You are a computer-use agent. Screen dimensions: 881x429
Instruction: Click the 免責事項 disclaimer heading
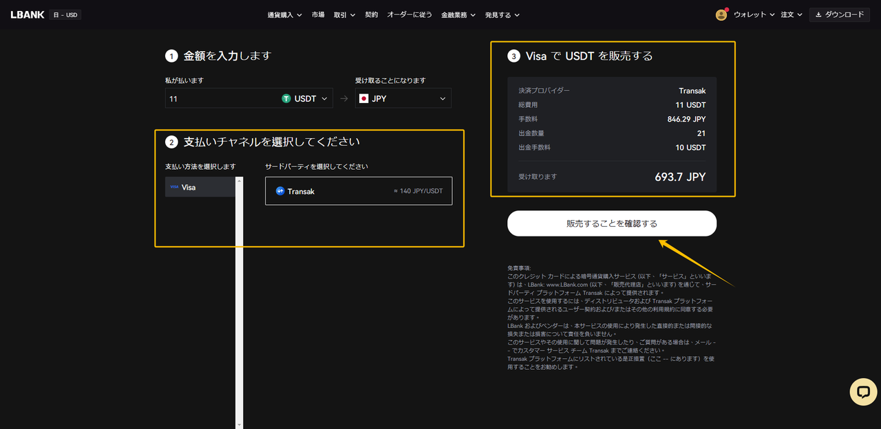tap(519, 269)
